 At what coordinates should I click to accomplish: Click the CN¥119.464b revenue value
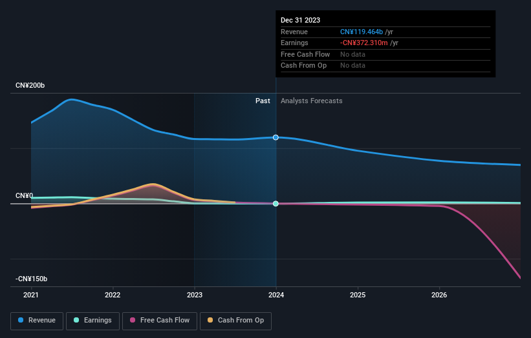[x=362, y=32]
